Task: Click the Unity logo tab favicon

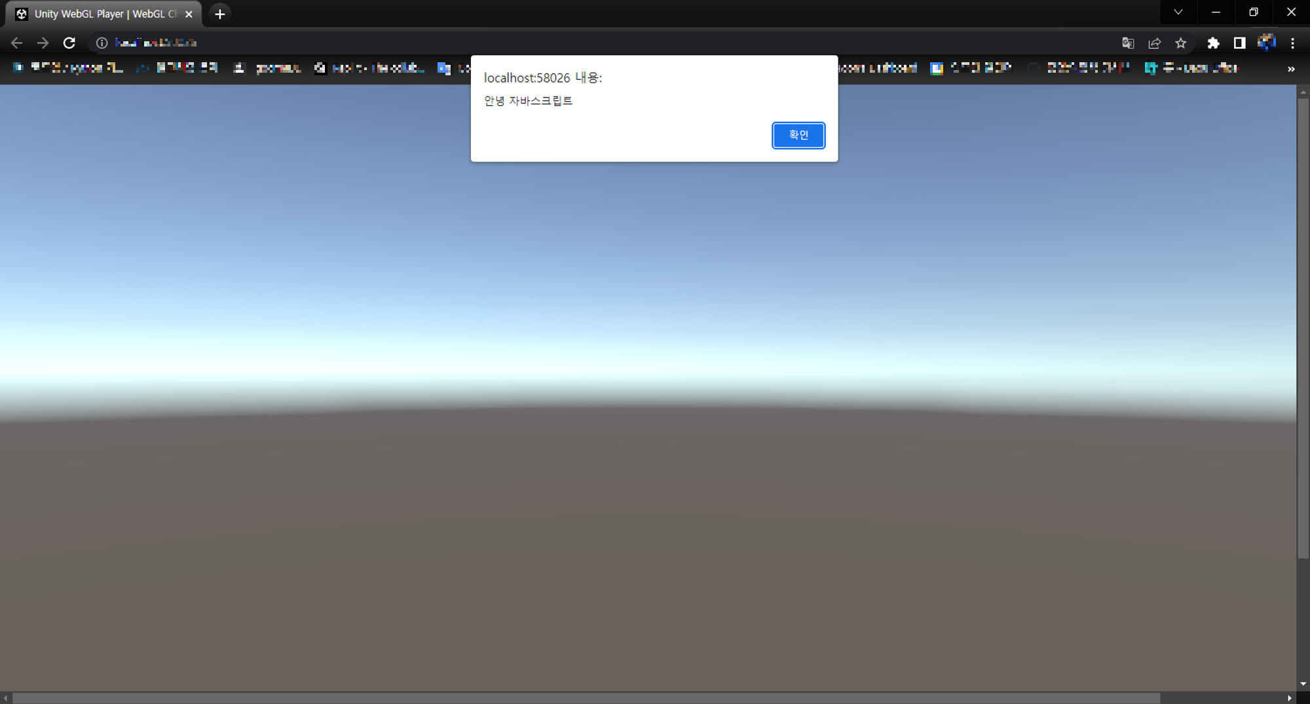Action: pyautogui.click(x=22, y=14)
